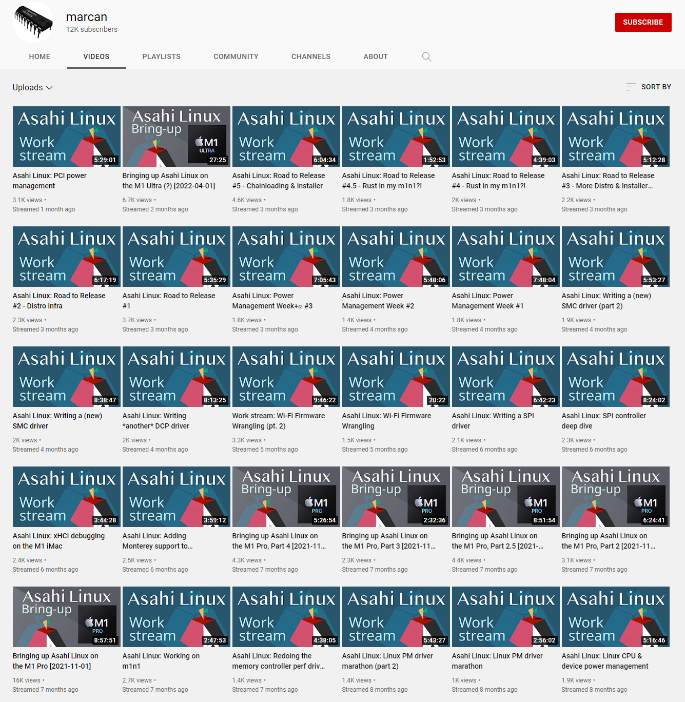The height and width of the screenshot is (702, 685).
Task: Play the 8:38:47 SMC driver thumbnail
Action: (67, 377)
